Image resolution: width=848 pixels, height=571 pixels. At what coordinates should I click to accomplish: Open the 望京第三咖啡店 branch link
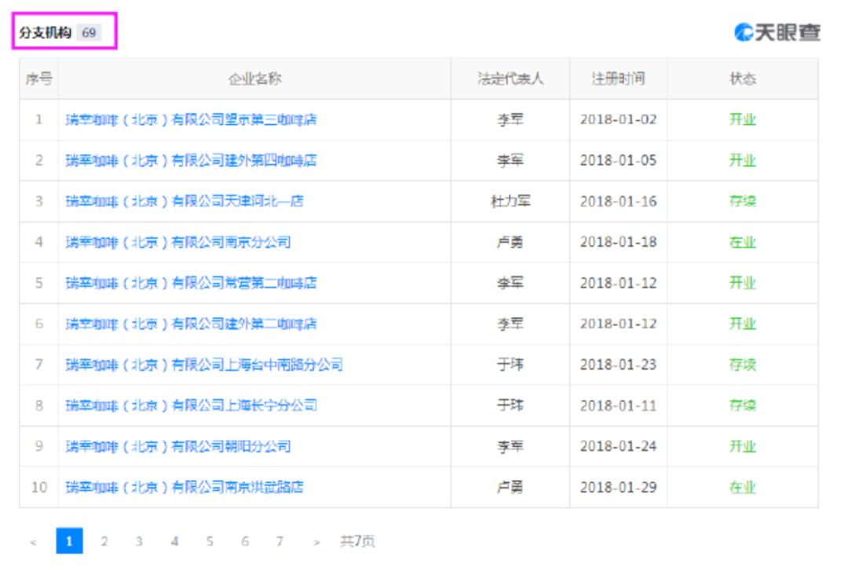coord(191,119)
